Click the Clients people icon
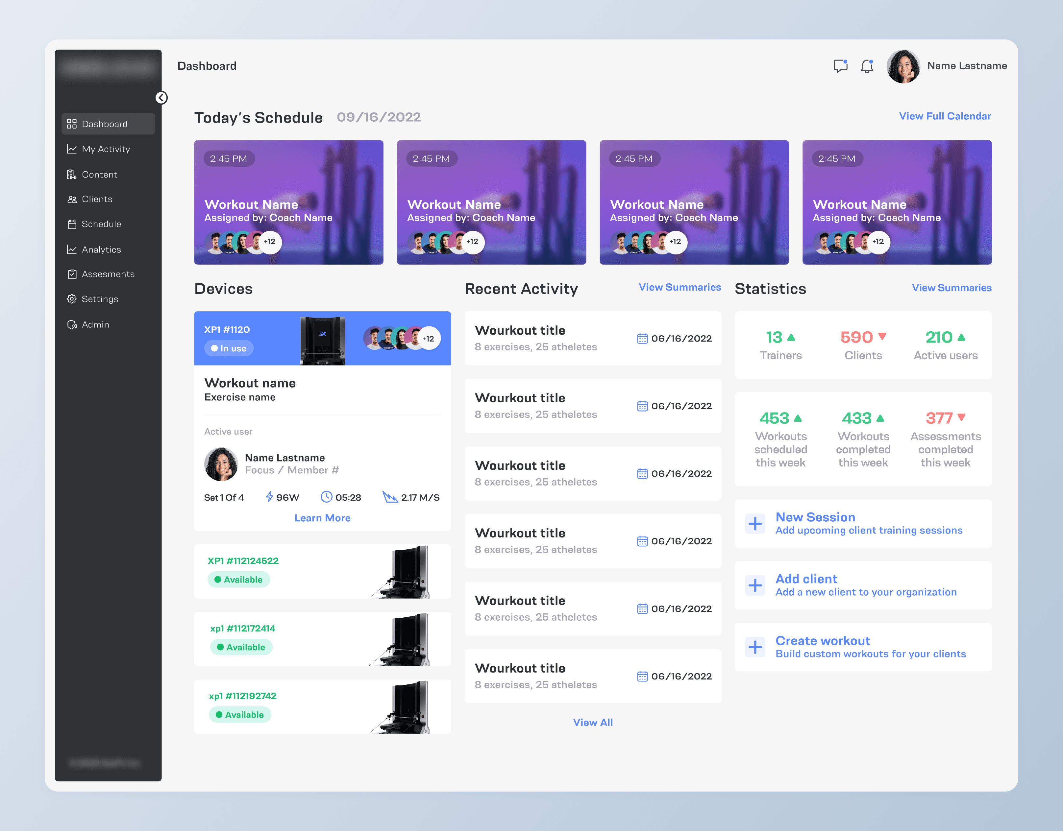The width and height of the screenshot is (1063, 831). [72, 200]
